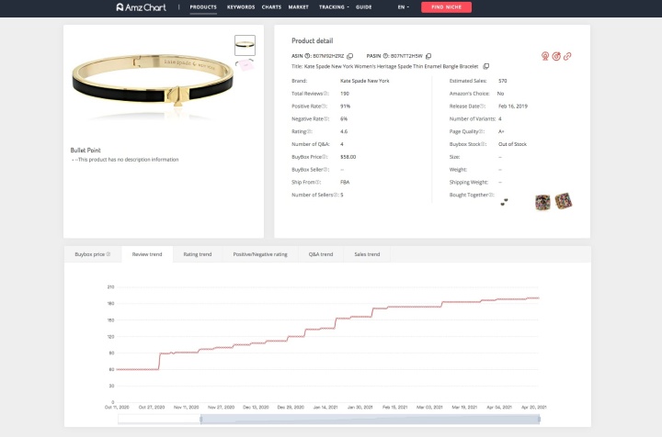Click the selected range of date slider
Screen dimensions: 662x437
pyautogui.click(x=370, y=419)
